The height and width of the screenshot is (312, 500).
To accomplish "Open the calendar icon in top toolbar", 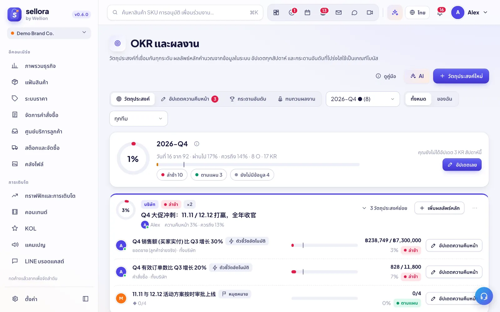I will (x=307, y=12).
